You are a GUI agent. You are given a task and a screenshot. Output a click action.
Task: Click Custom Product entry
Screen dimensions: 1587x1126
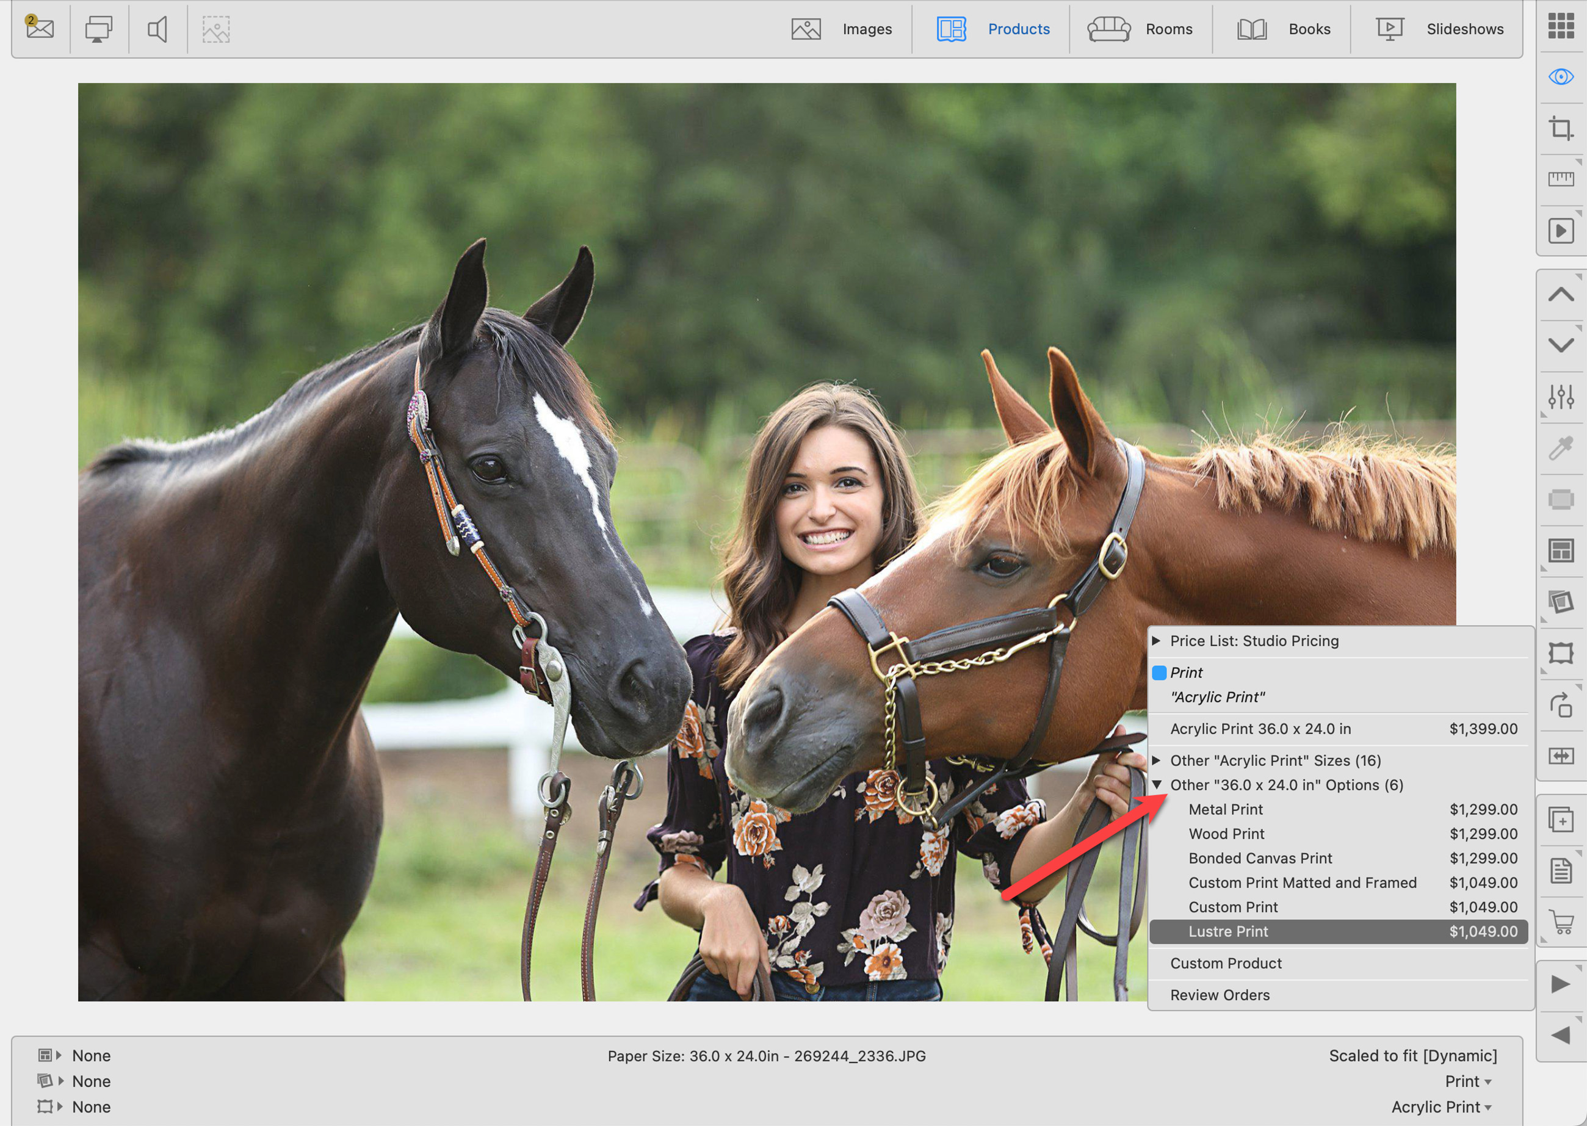click(1225, 963)
